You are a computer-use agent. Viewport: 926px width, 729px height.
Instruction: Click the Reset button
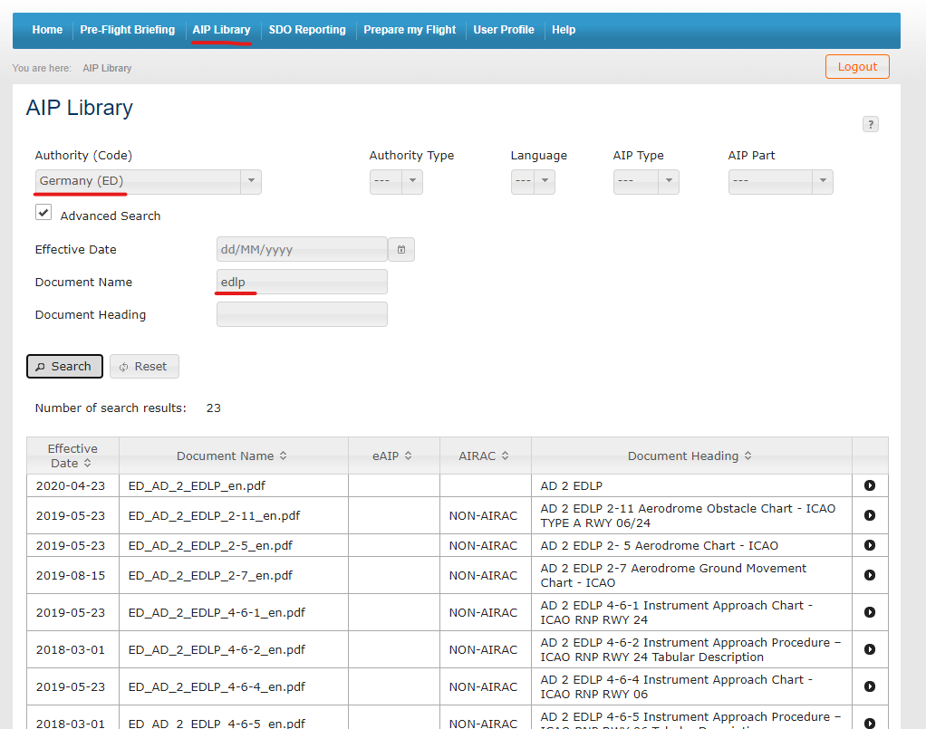pos(144,366)
